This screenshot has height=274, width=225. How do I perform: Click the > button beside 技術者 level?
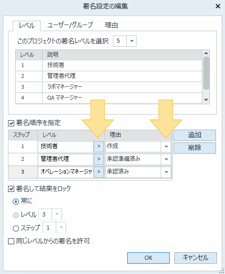(x=99, y=146)
